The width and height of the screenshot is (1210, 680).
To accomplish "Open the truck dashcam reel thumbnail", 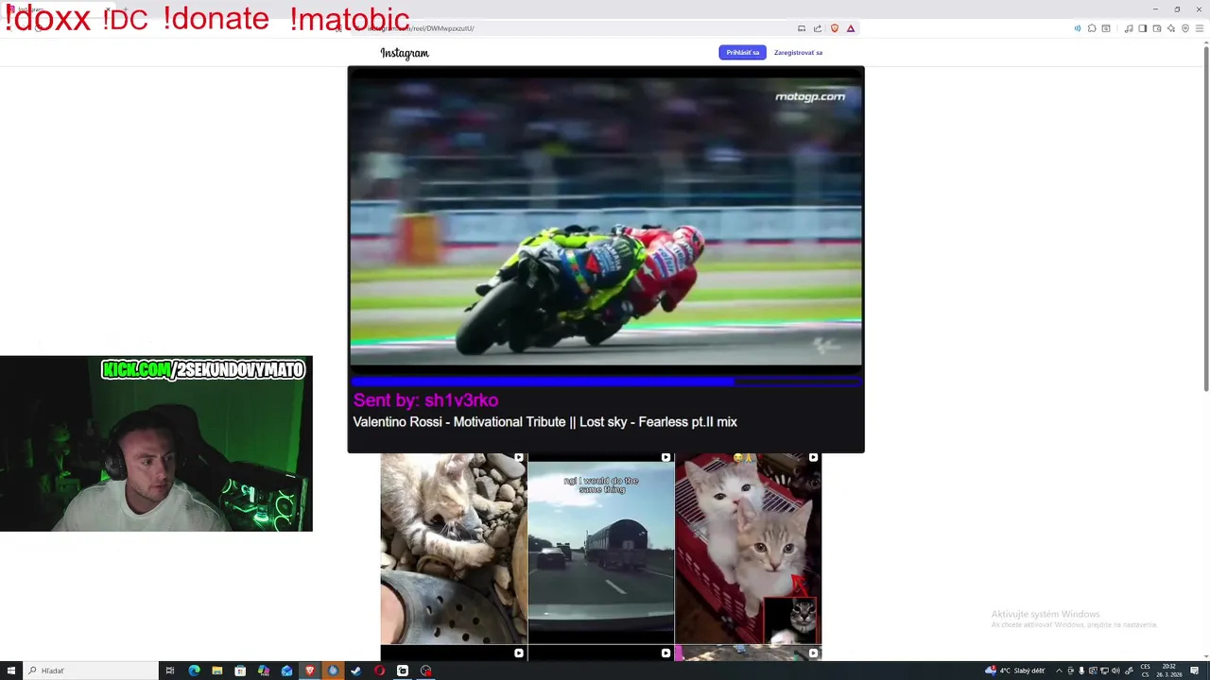I will tap(601, 549).
